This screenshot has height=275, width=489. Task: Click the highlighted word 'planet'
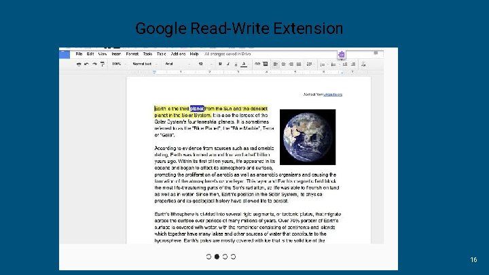197,109
